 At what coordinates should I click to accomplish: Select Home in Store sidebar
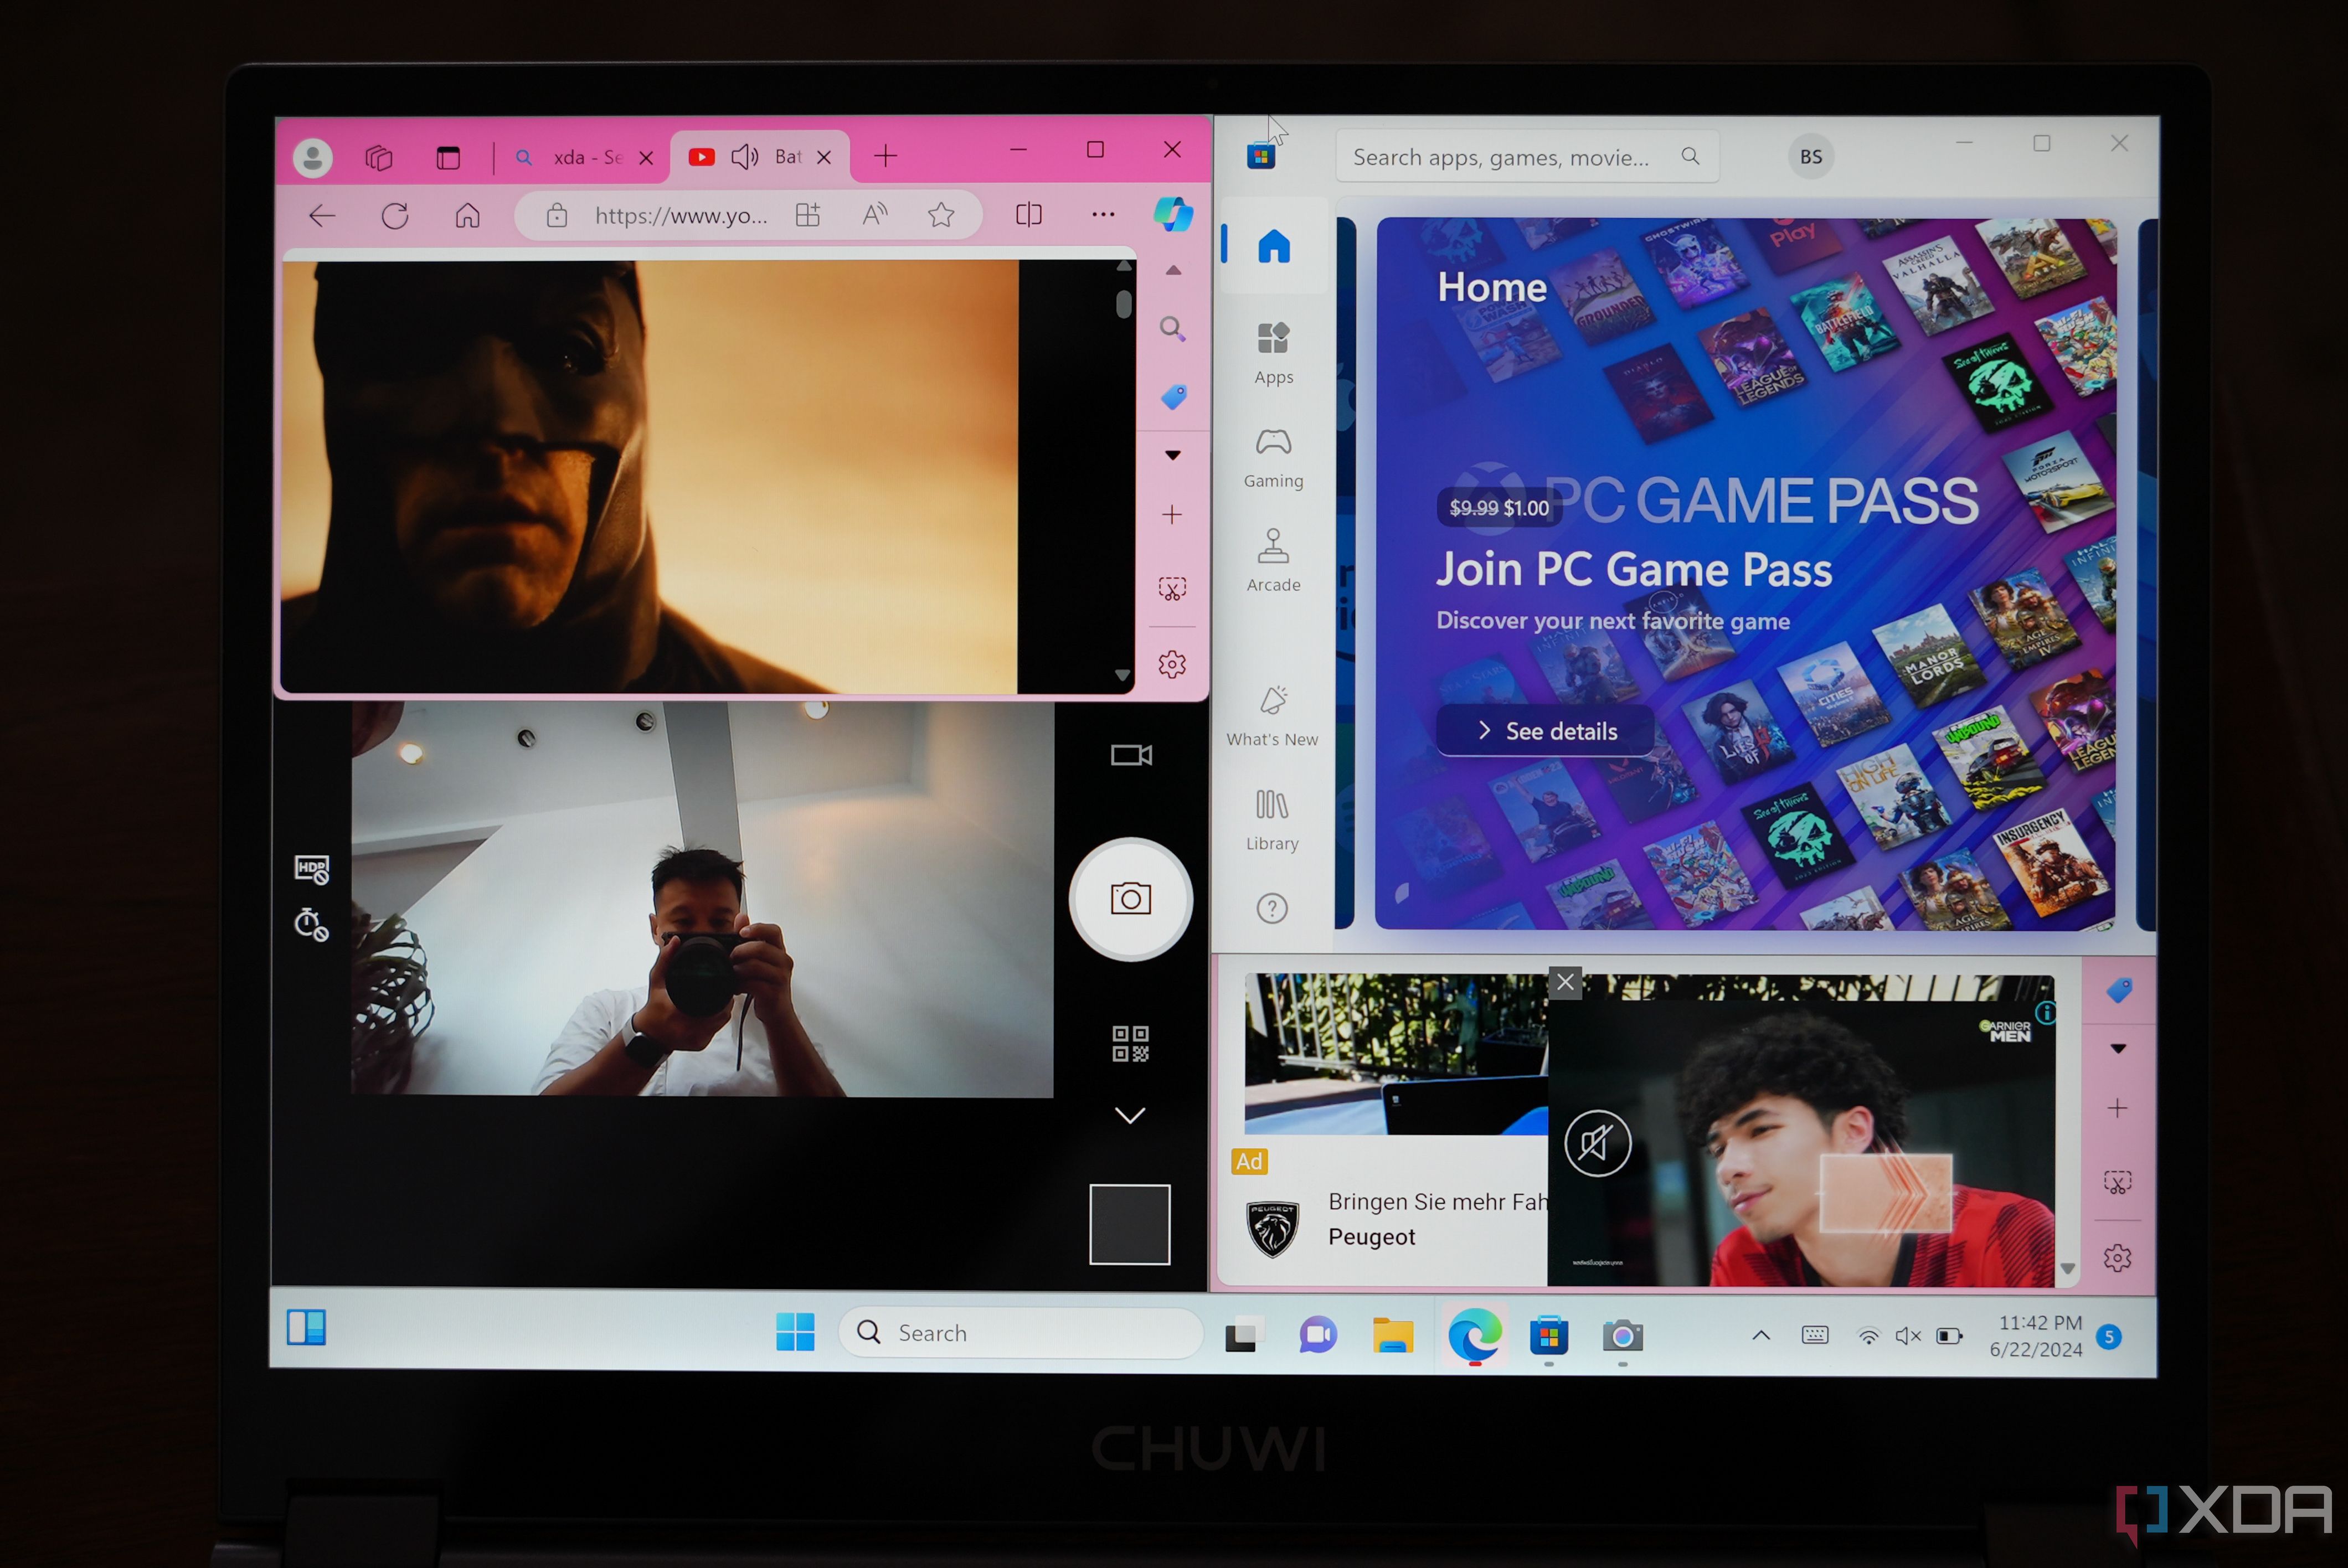coord(1274,246)
